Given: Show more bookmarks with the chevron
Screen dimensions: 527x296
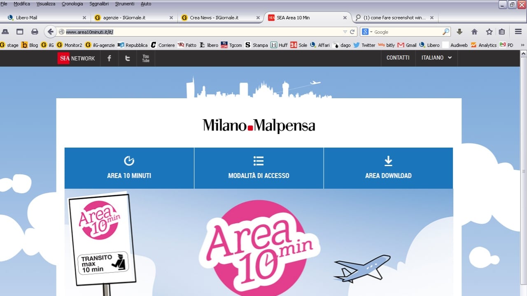Looking at the screenshot, I should (x=522, y=45).
